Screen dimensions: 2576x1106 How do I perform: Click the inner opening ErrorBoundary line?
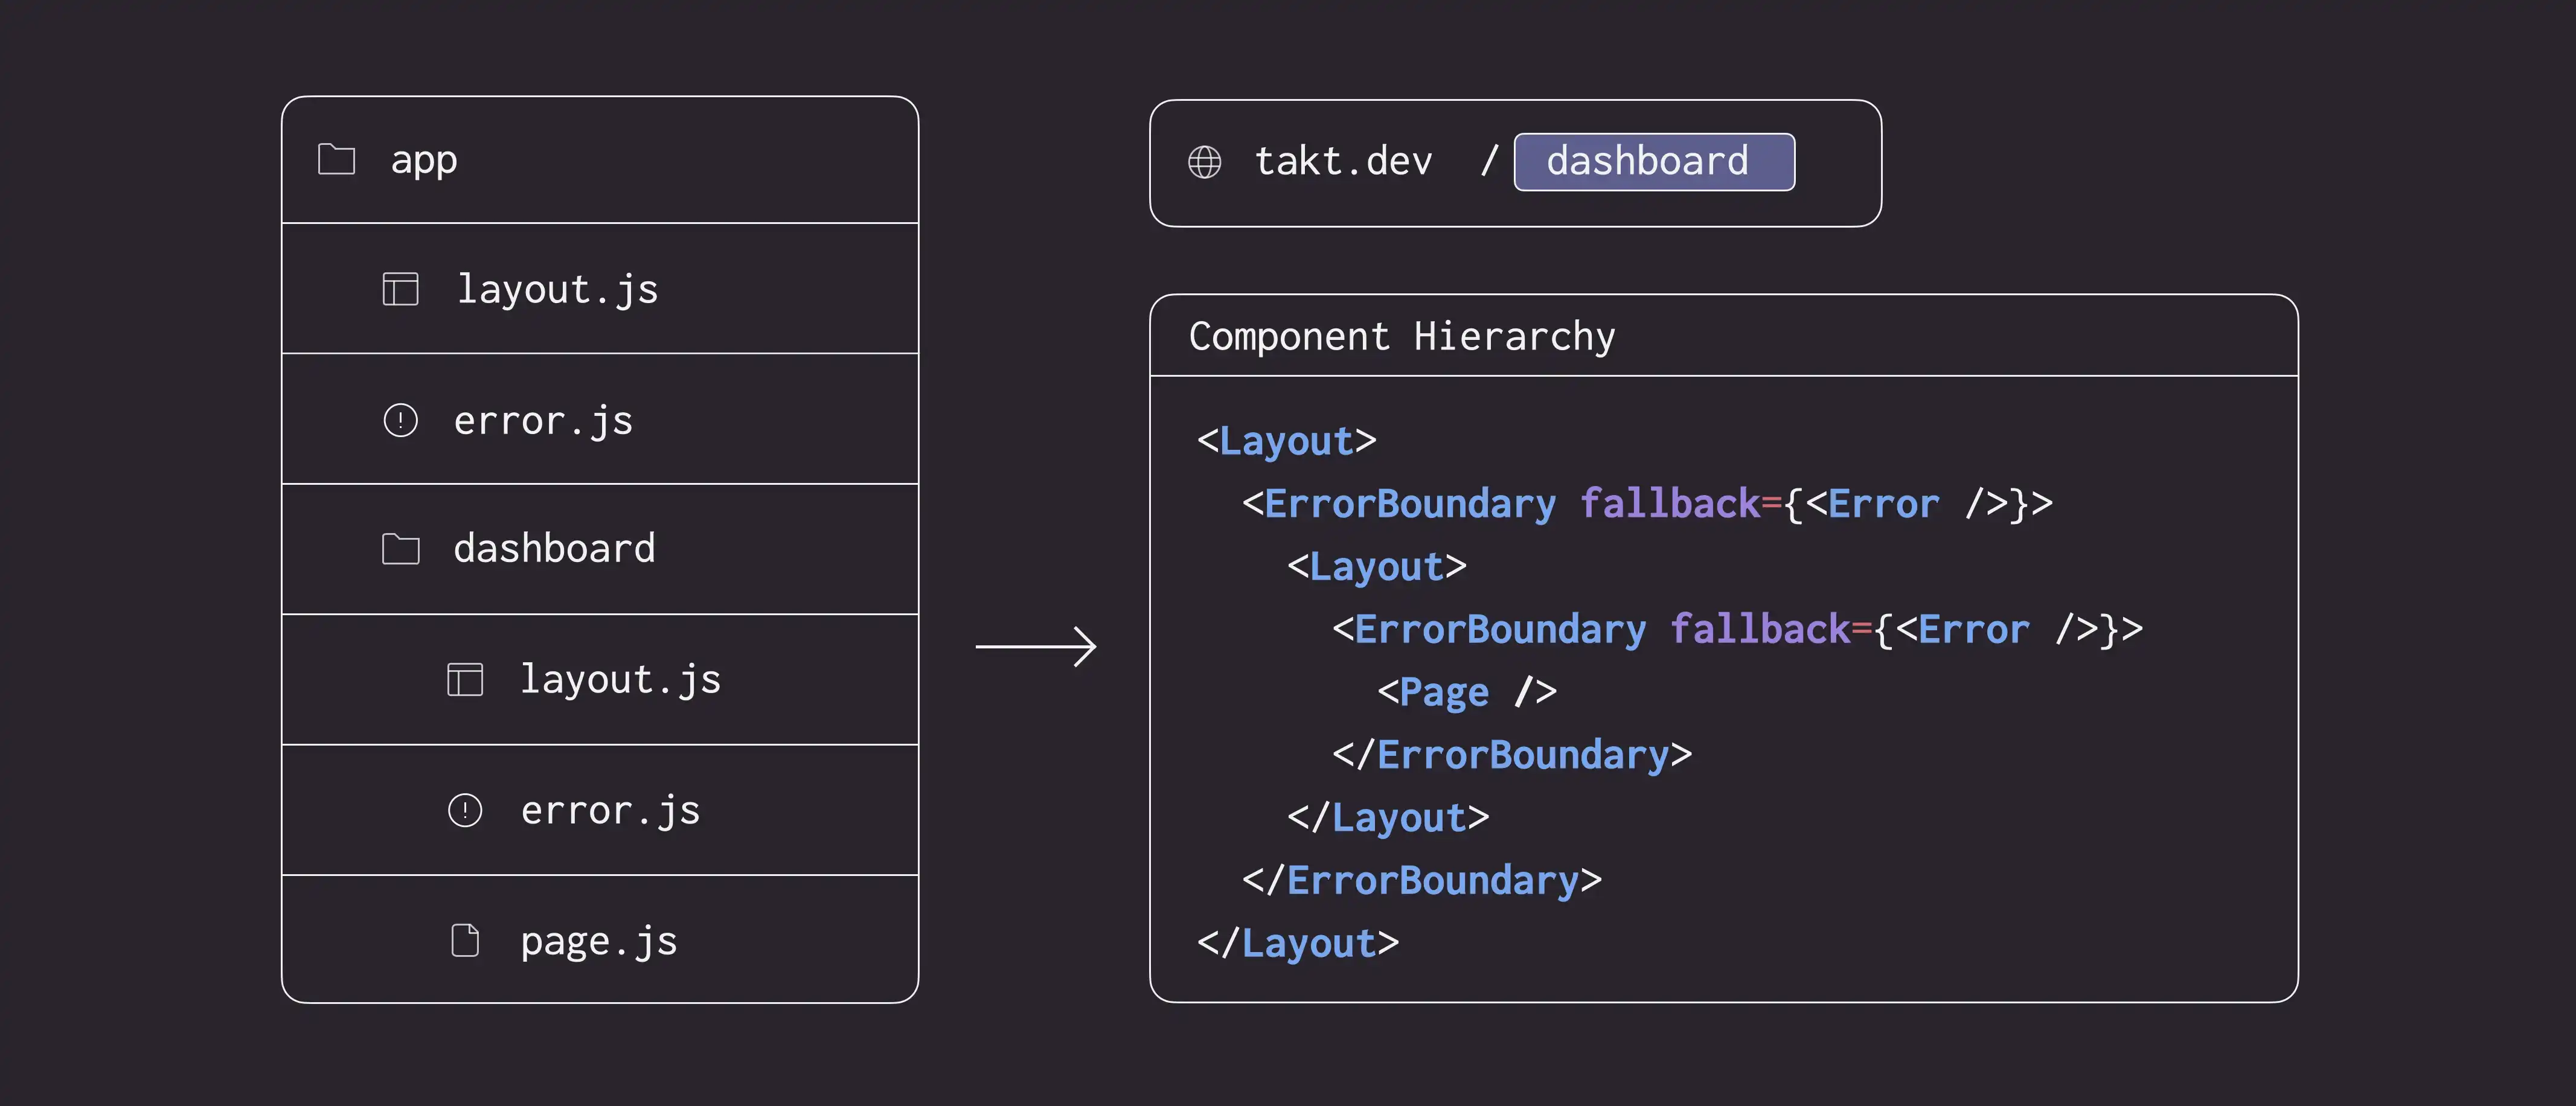tap(1737, 630)
